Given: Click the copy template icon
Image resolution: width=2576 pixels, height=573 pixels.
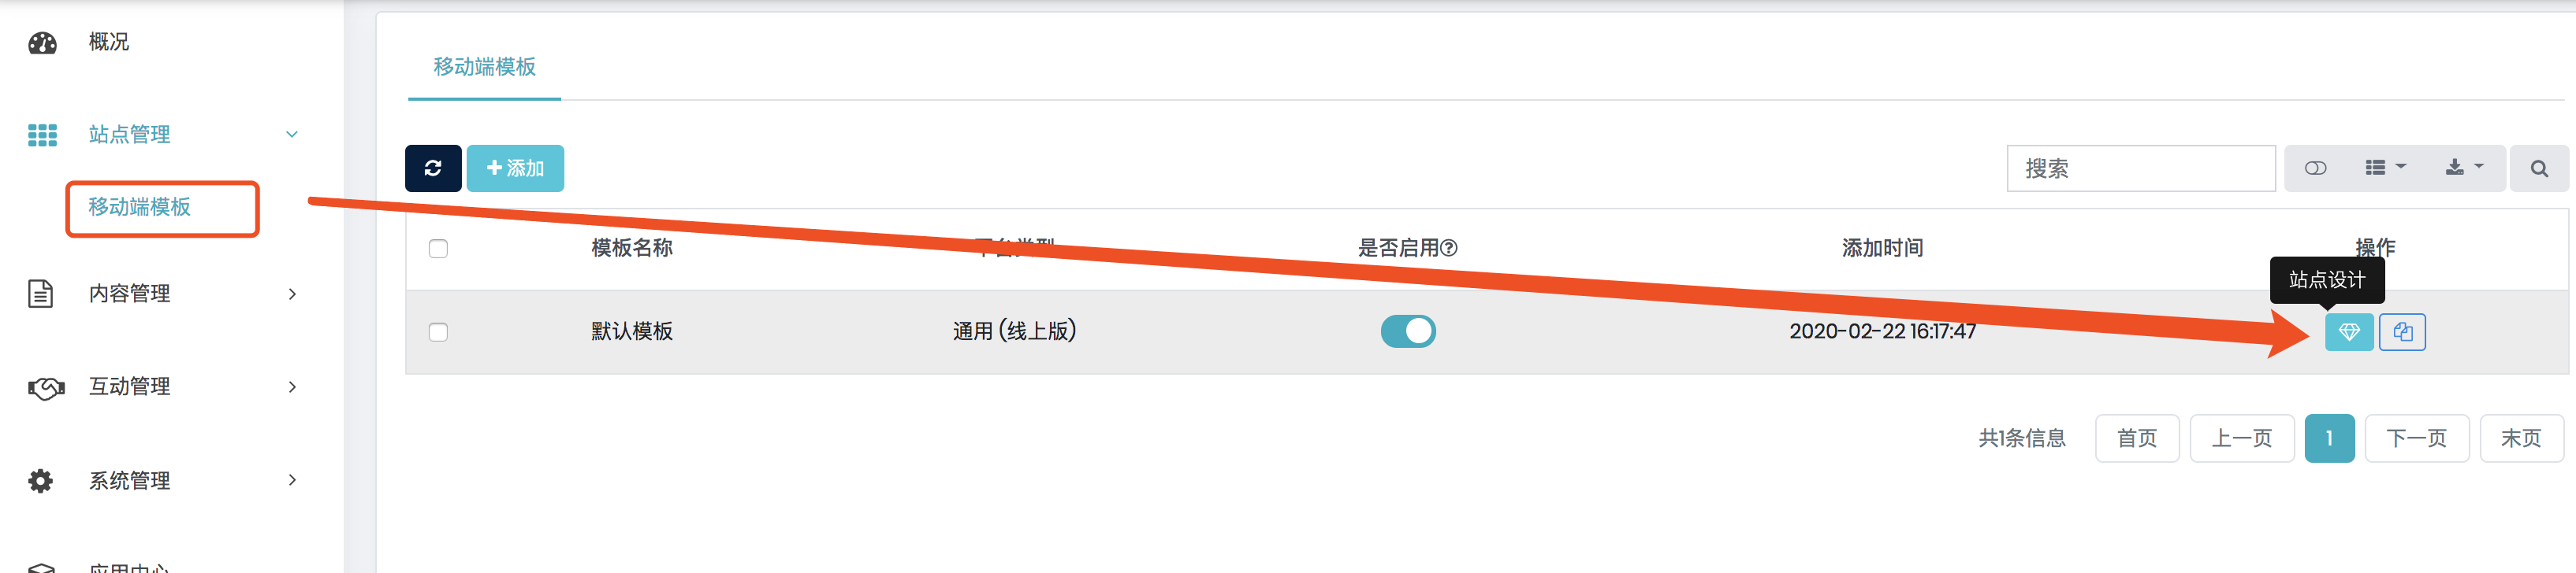Looking at the screenshot, I should tap(2402, 331).
